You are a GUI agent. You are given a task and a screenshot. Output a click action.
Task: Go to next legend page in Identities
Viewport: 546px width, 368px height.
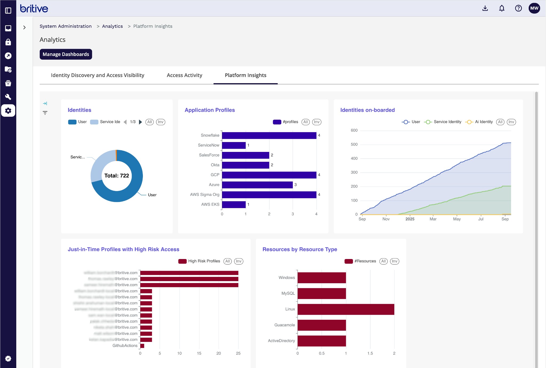140,122
